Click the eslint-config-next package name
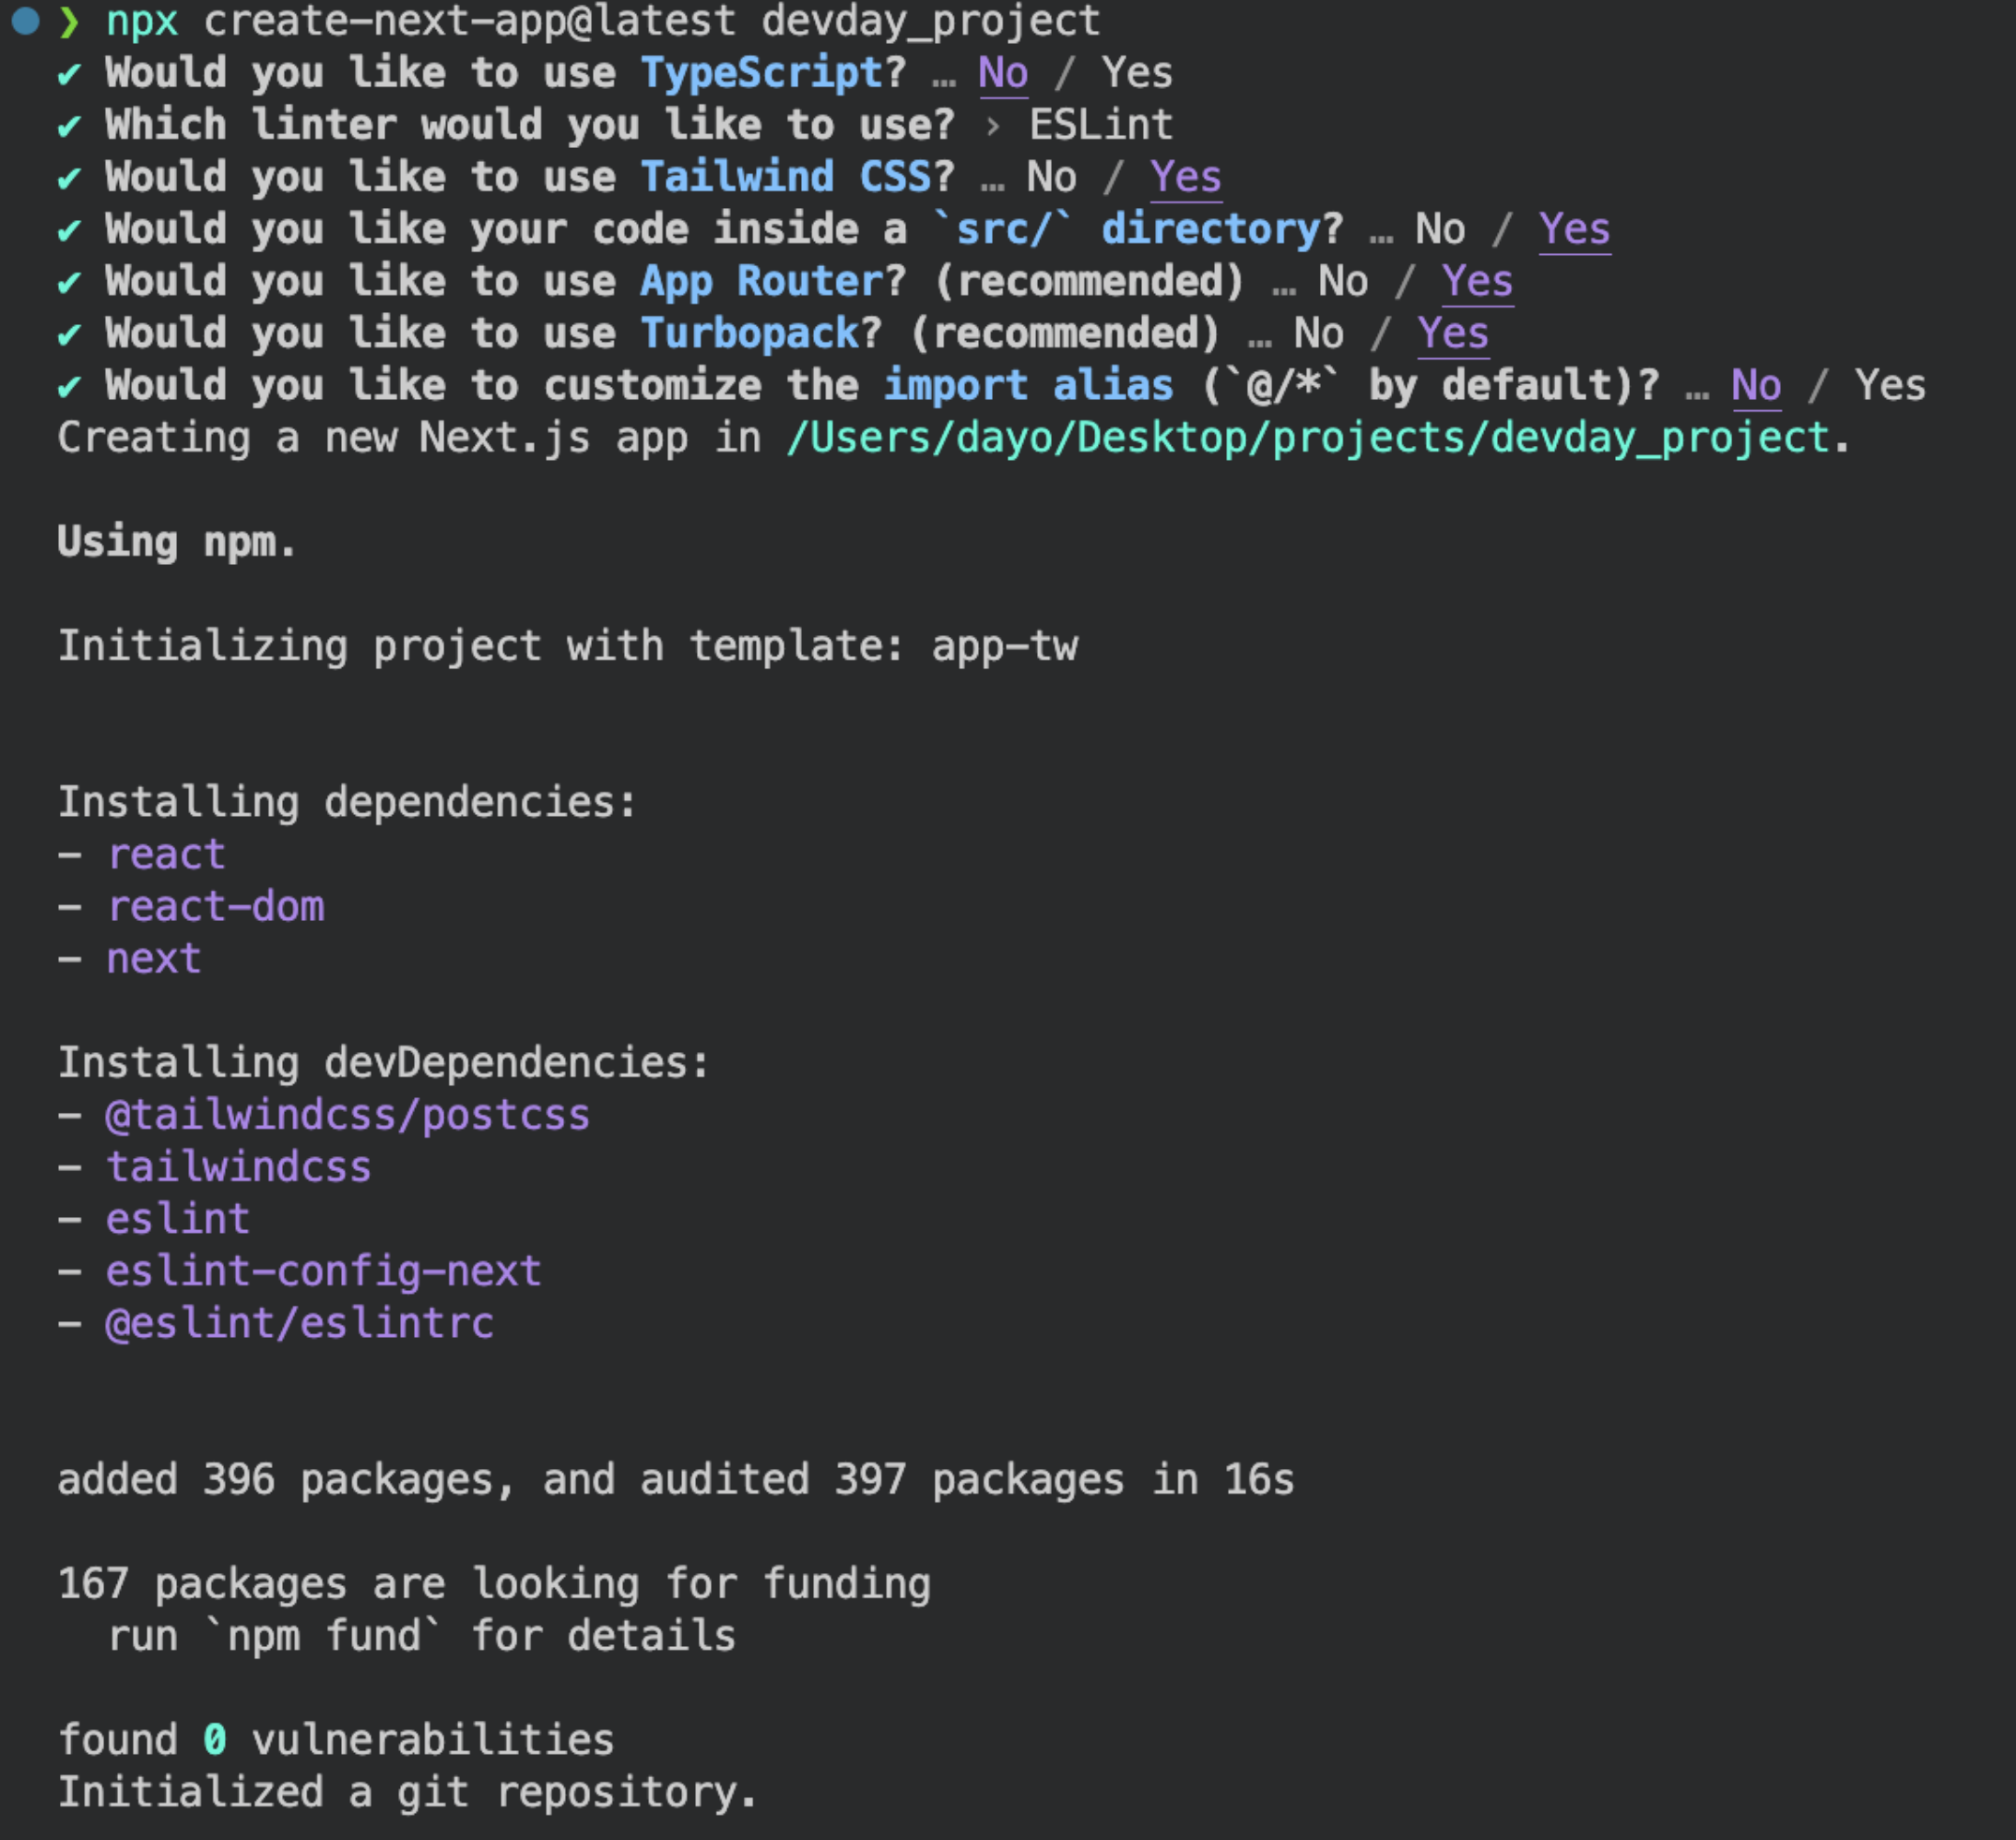This screenshot has height=1840, width=2016. pos(324,1271)
